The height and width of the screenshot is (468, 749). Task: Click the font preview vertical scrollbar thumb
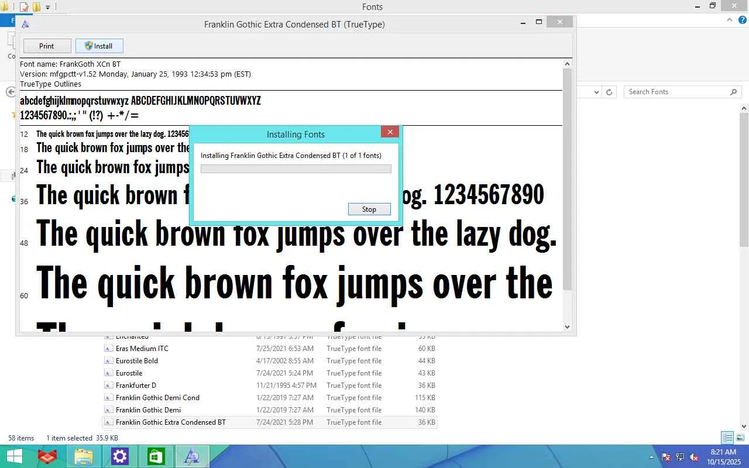568,180
